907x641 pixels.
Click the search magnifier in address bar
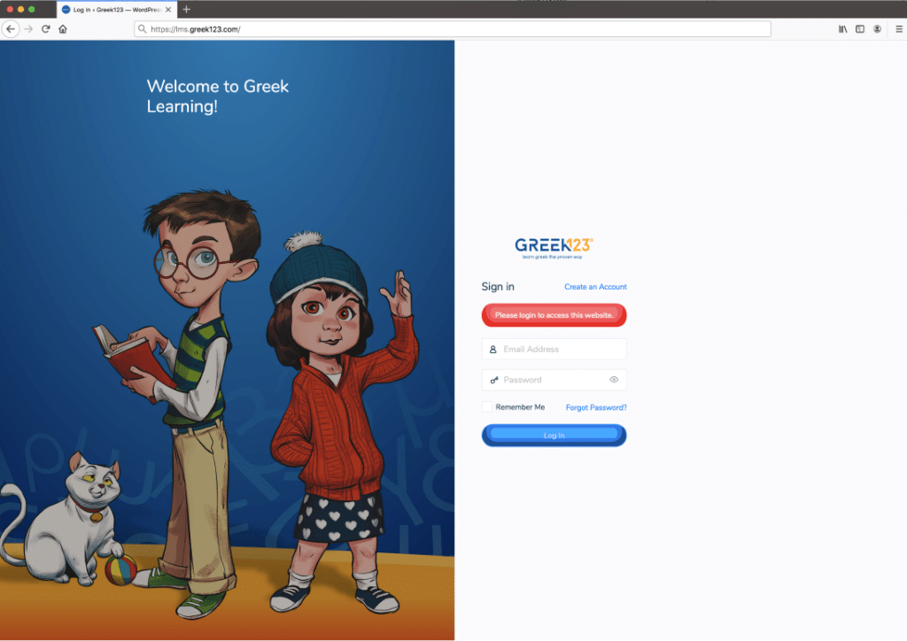coord(143,29)
